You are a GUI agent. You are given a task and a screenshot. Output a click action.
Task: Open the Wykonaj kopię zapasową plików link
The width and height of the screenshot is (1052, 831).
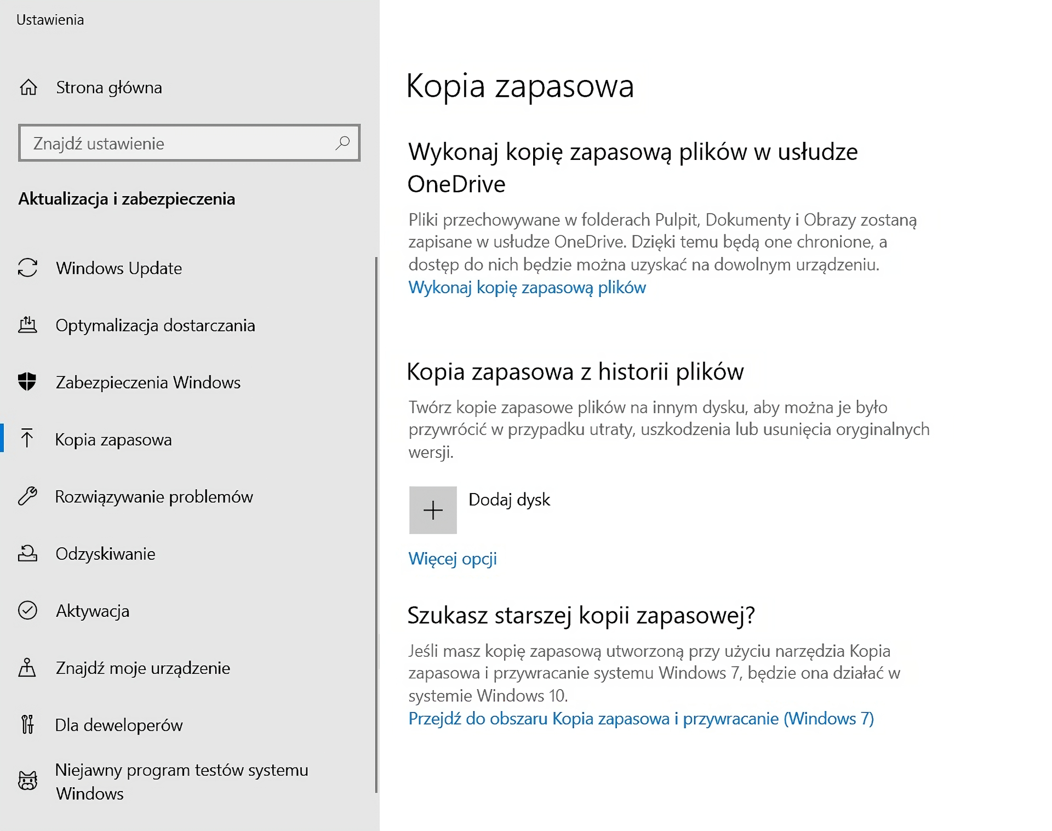pos(526,287)
